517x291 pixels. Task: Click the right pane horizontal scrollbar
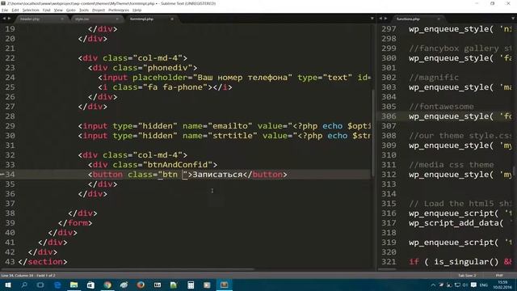(x=387, y=269)
